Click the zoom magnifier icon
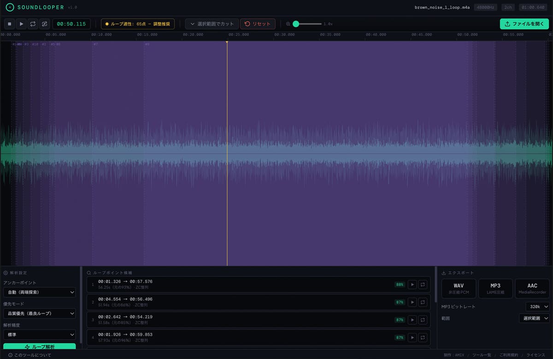The image size is (553, 359). [288, 24]
